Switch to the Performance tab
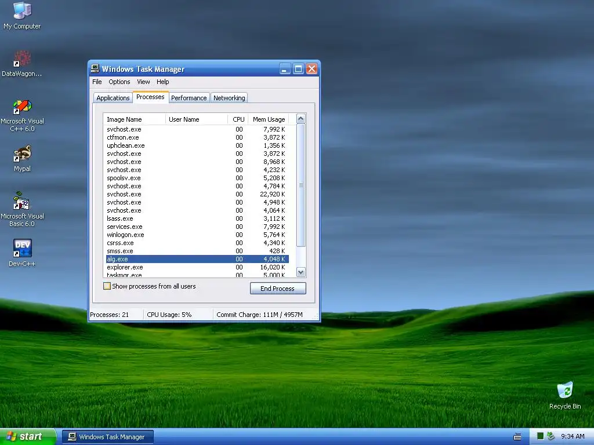The width and height of the screenshot is (594, 445). click(189, 97)
